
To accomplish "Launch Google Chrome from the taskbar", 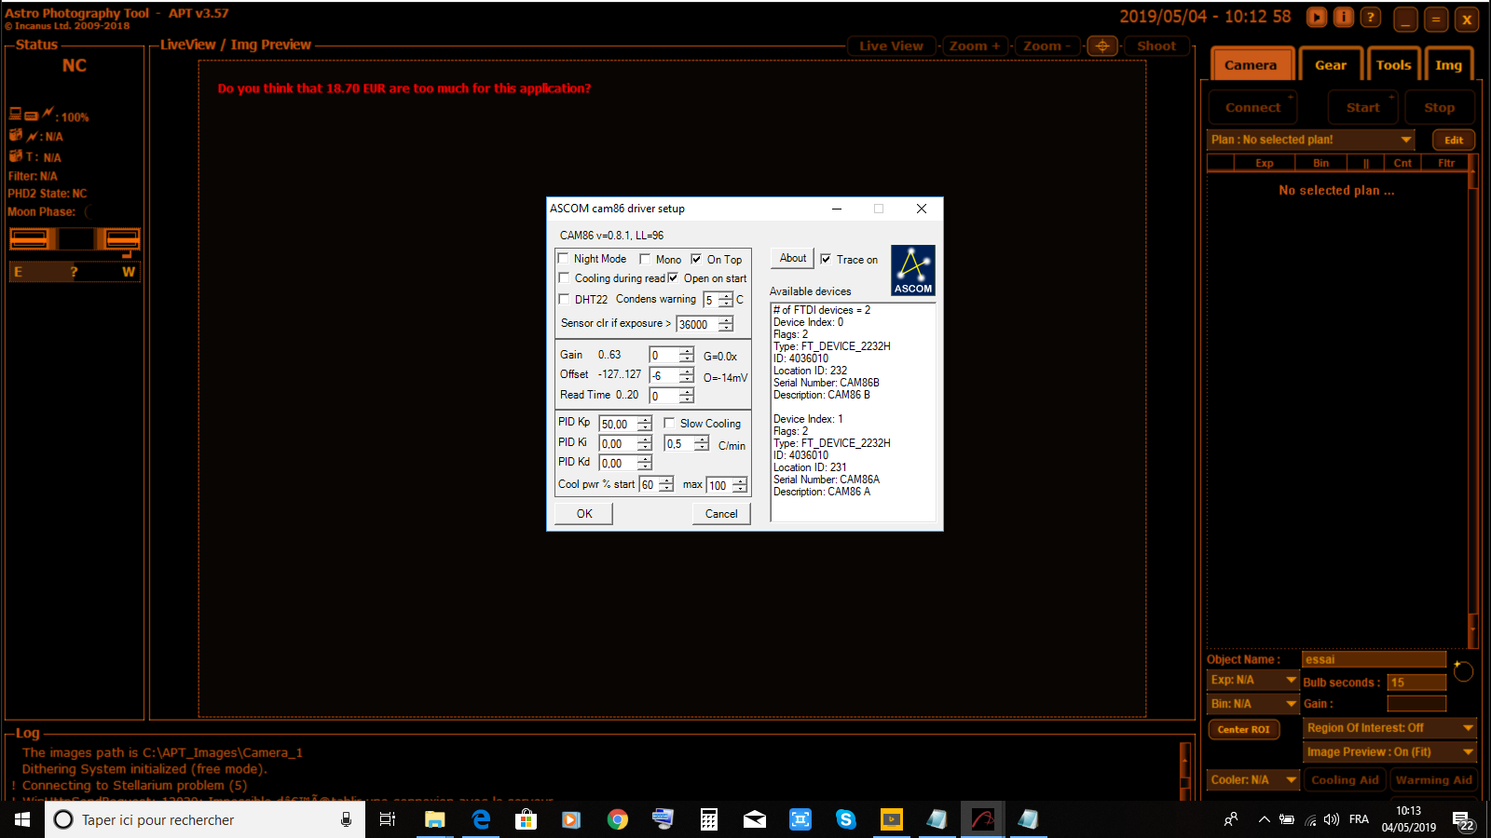I will (617, 819).
